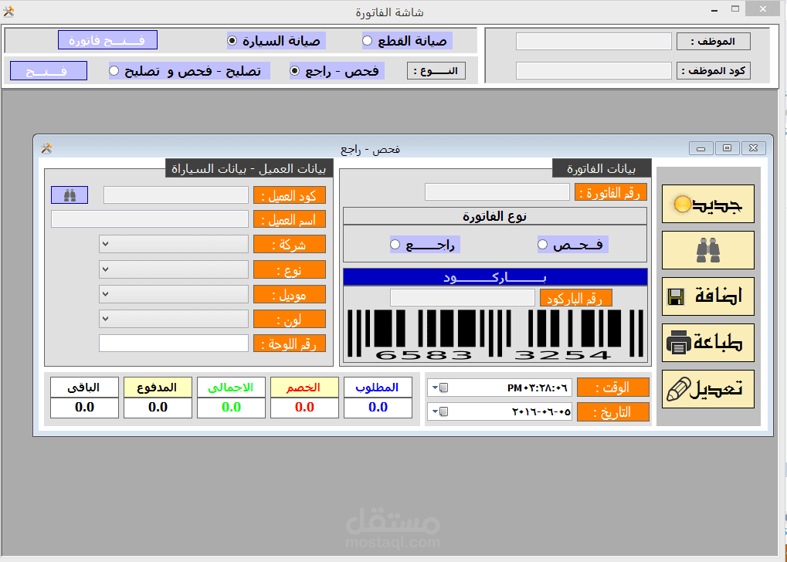Click the tools icon in فحص - راجع window title
Viewport: 787px width, 562px height.
click(x=46, y=148)
